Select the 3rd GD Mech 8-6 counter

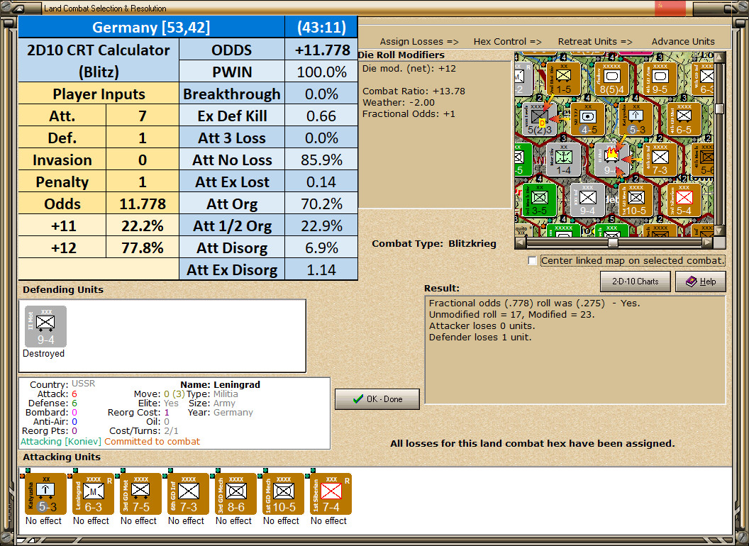(x=235, y=494)
